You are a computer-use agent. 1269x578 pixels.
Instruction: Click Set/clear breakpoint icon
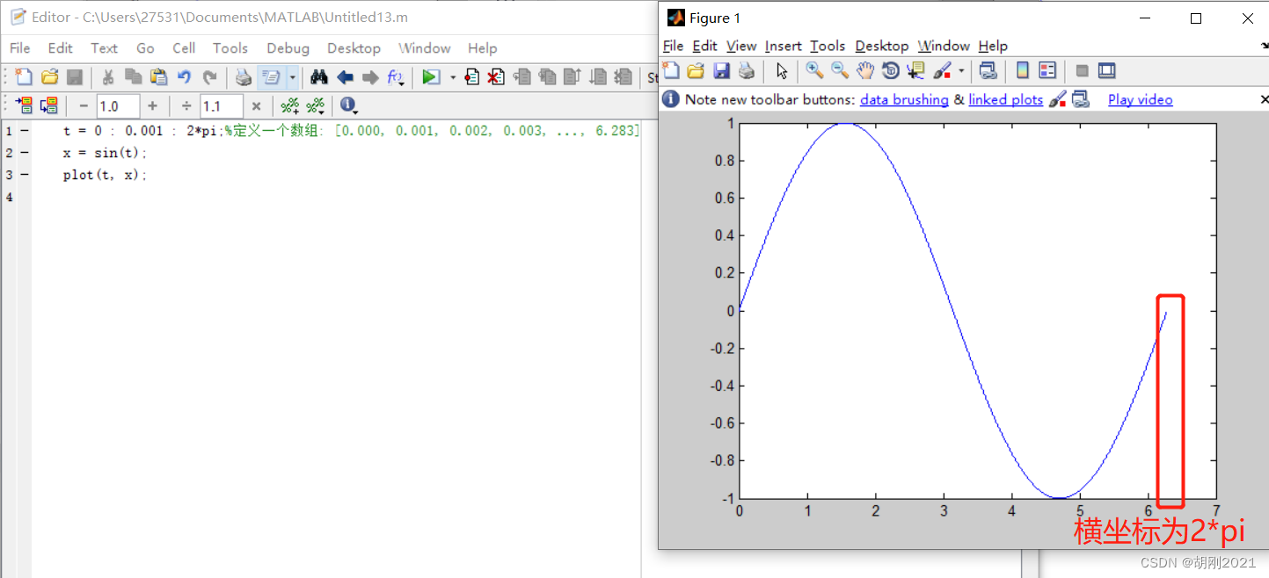click(x=472, y=77)
